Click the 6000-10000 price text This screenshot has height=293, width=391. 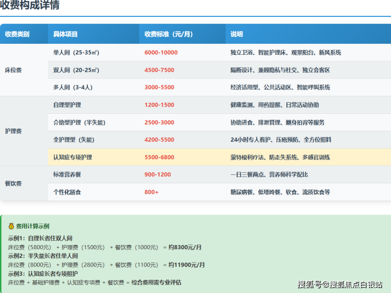coord(161,53)
